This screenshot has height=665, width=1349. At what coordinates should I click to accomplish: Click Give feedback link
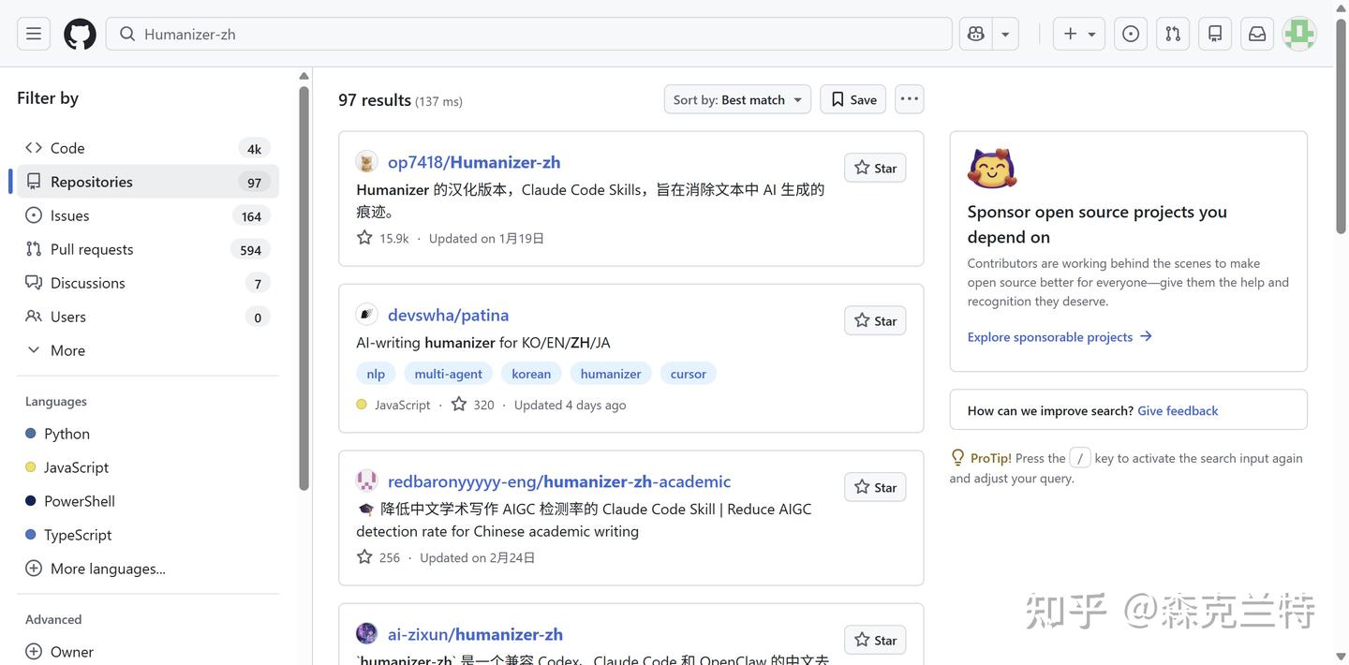tap(1178, 410)
